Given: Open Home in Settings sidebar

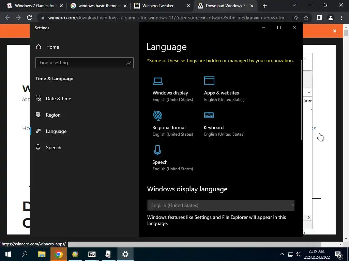Looking at the screenshot, I should click(x=47, y=47).
